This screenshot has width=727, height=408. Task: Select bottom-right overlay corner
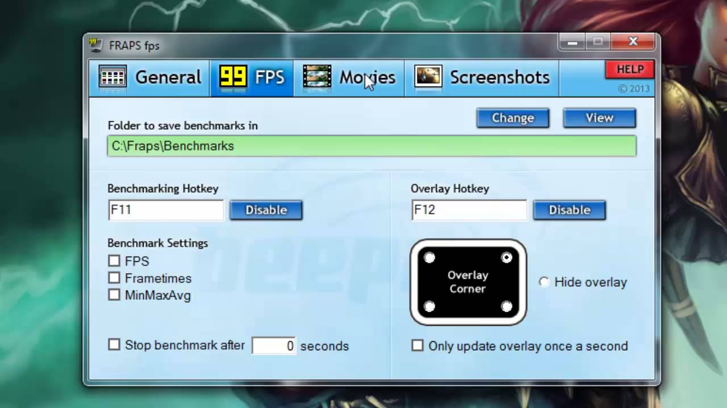point(507,307)
